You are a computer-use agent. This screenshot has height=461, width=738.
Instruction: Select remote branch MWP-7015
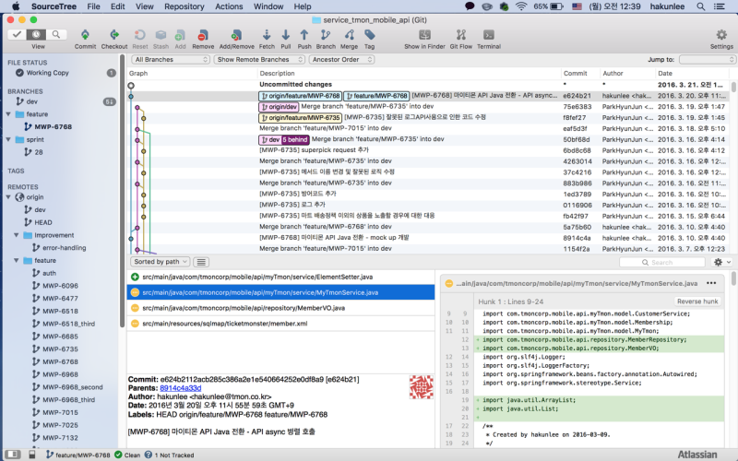pyautogui.click(x=60, y=412)
